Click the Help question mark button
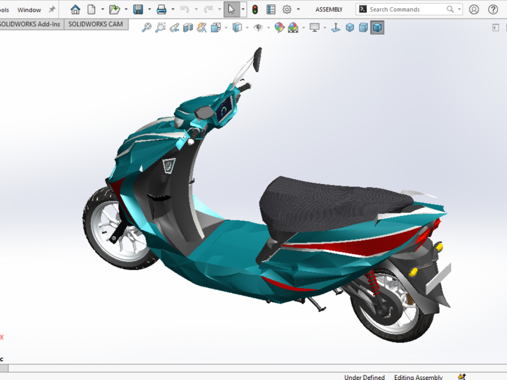The width and height of the screenshot is (507, 380). tap(493, 9)
